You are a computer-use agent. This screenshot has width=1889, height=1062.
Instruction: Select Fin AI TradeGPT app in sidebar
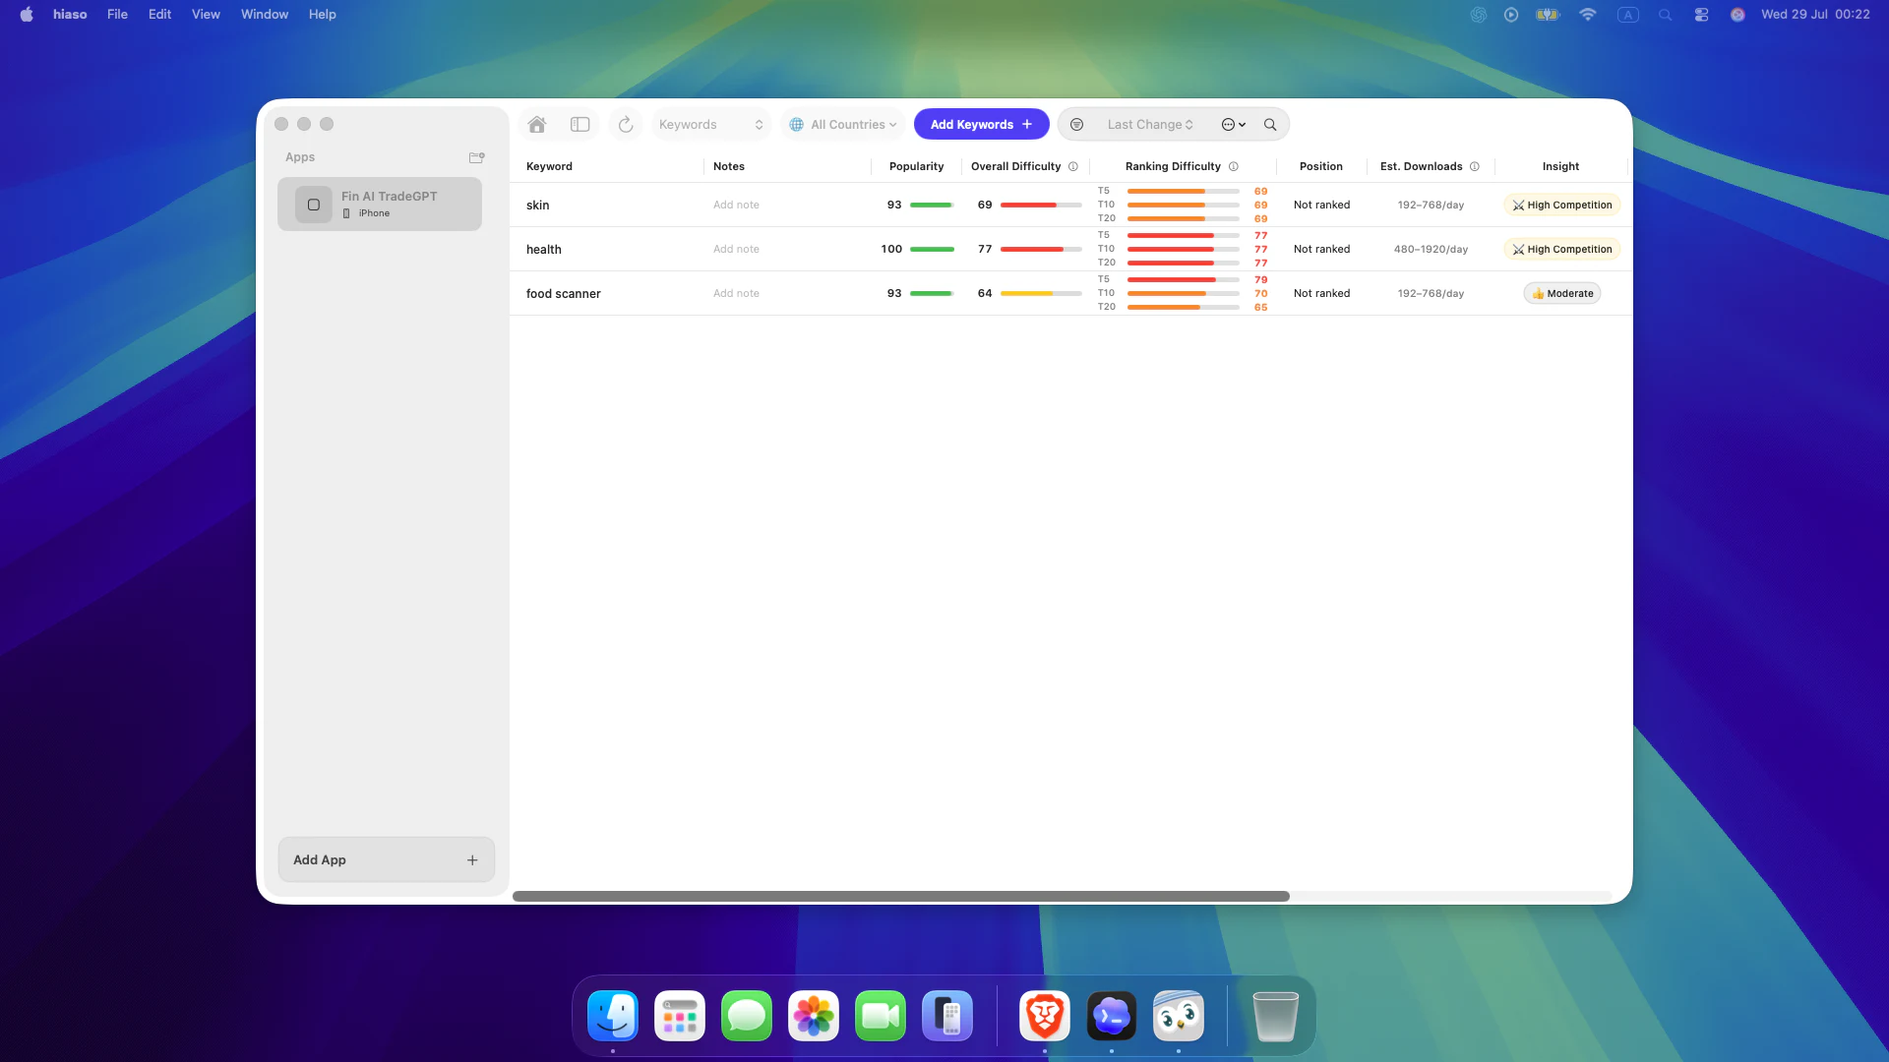(380, 205)
